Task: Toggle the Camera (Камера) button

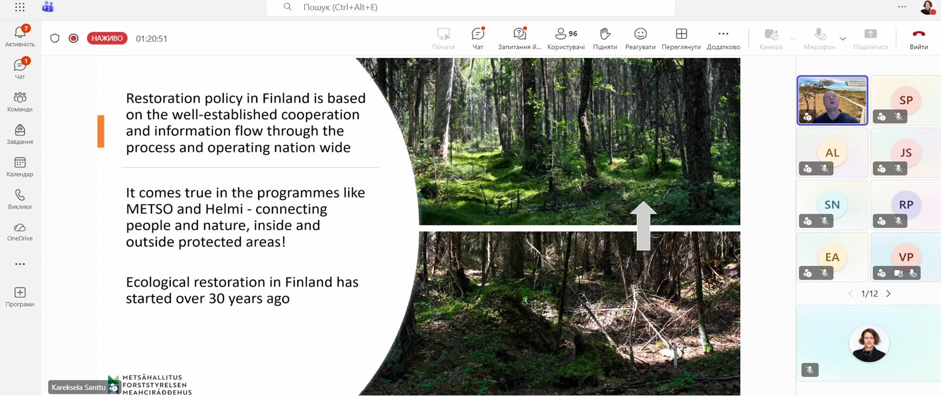Action: click(771, 38)
